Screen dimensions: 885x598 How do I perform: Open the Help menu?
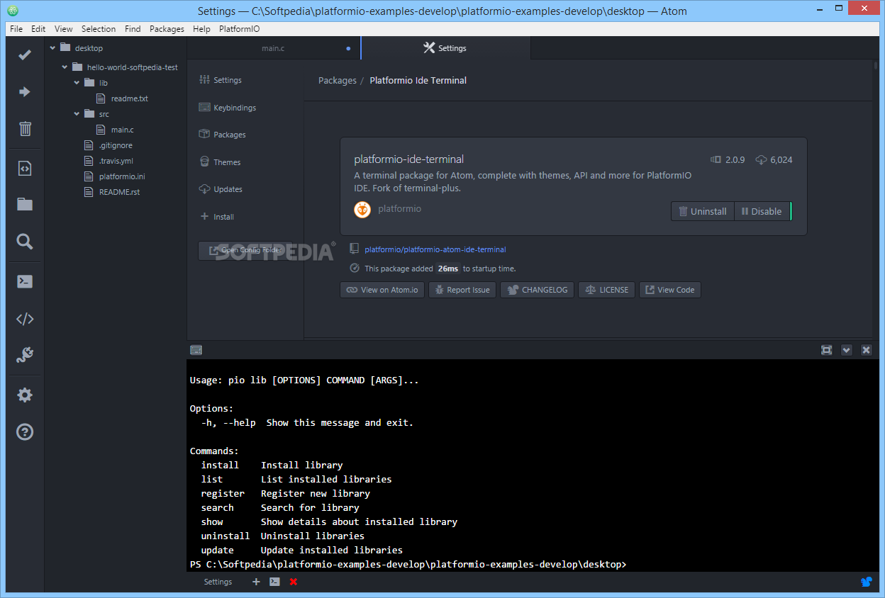(201, 29)
